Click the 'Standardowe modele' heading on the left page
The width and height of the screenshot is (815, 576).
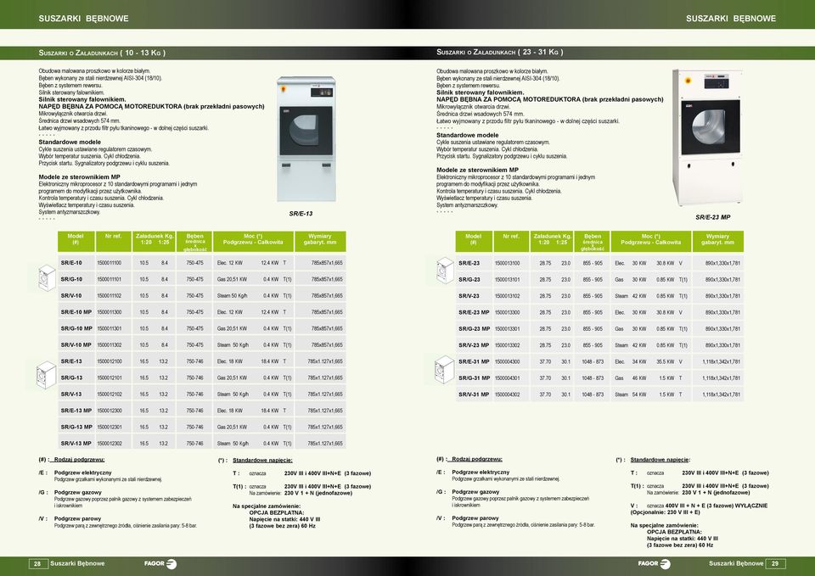(x=70, y=142)
